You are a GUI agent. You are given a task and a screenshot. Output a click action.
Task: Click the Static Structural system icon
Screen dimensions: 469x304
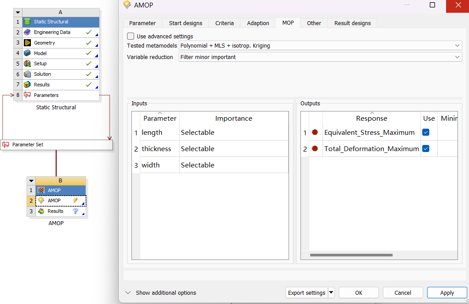point(27,22)
